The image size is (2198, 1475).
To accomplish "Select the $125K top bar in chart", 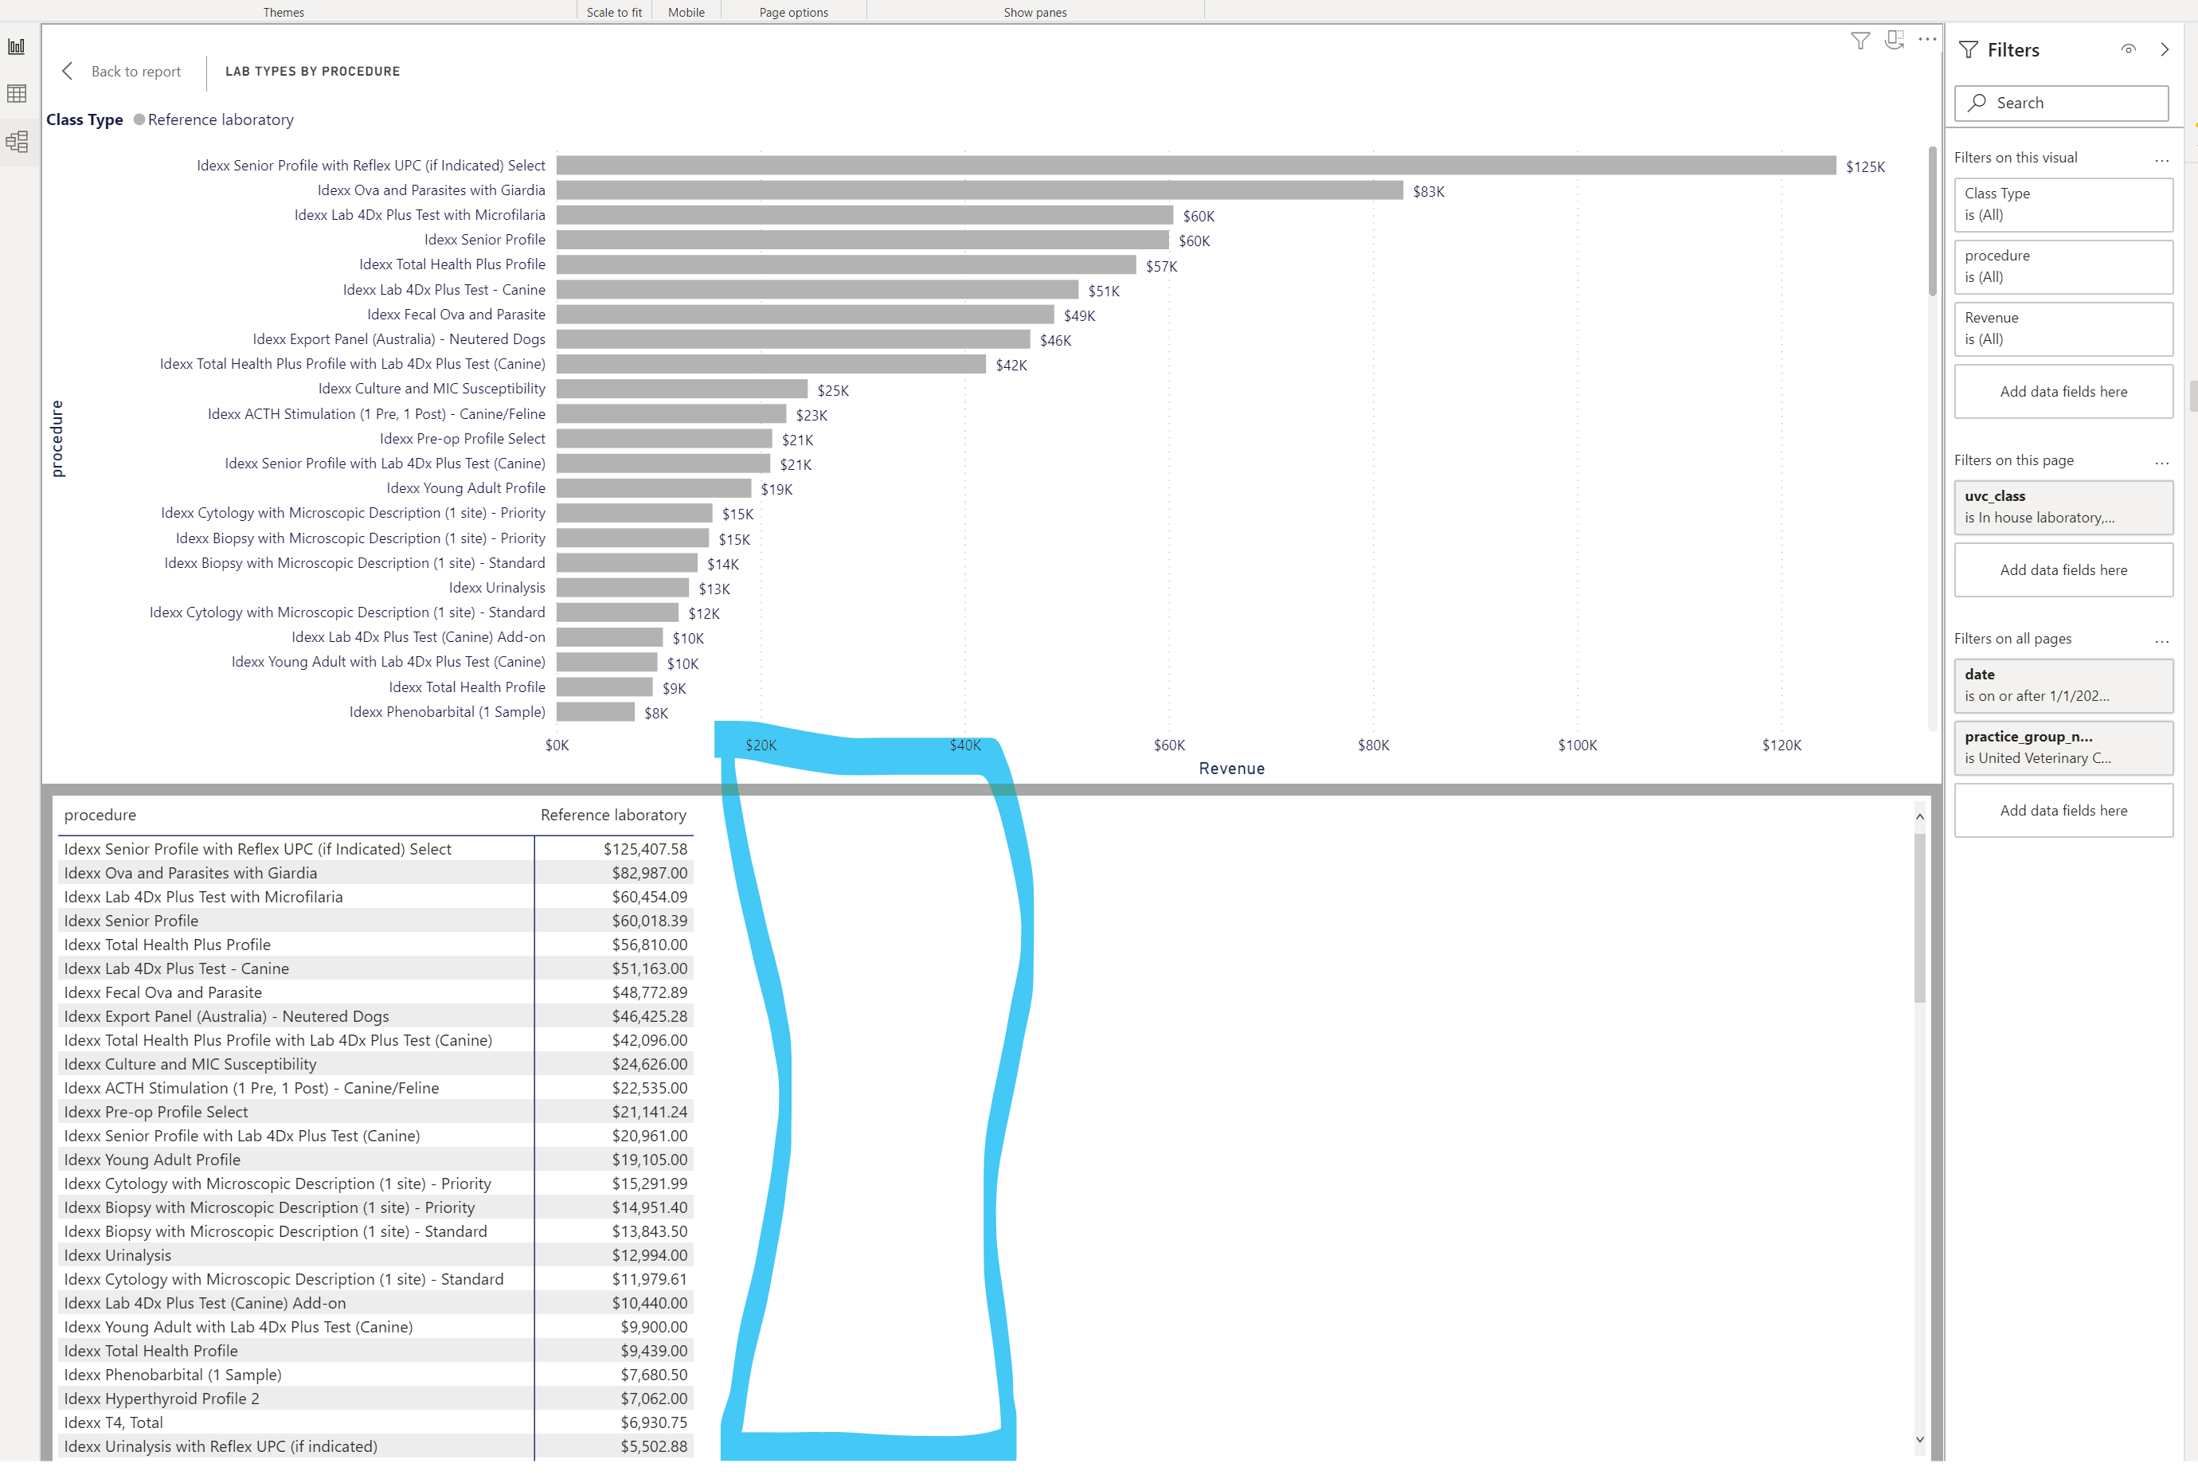I will pyautogui.click(x=1195, y=166).
